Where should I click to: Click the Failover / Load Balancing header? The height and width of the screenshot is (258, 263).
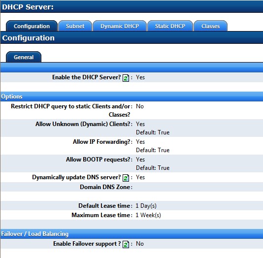click(131, 234)
